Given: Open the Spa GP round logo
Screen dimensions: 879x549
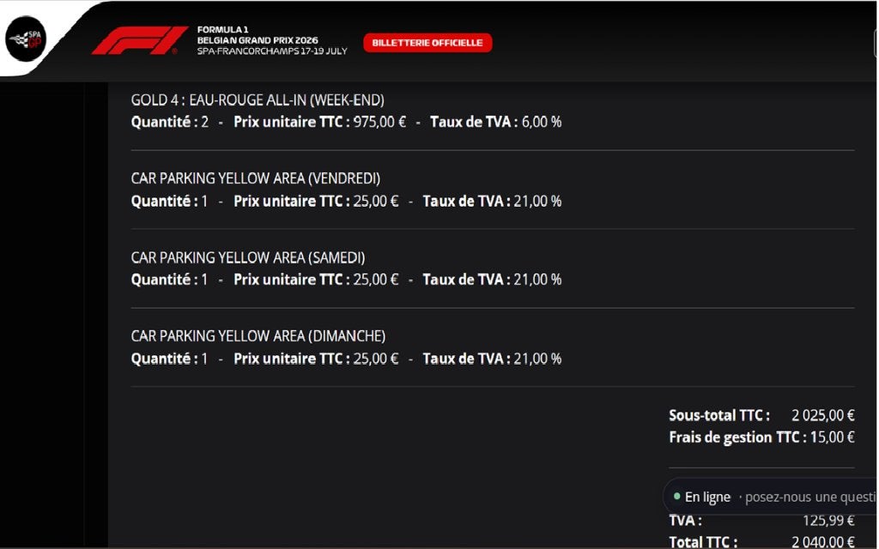Looking at the screenshot, I should click(x=26, y=39).
